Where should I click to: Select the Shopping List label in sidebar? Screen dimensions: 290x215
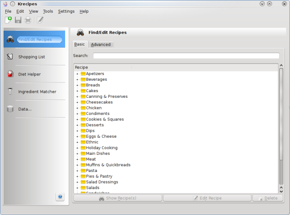tap(32, 57)
